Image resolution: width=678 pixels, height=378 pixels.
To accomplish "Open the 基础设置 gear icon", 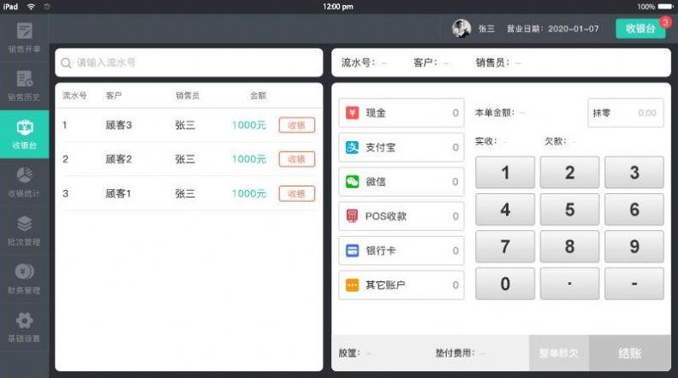I will 25,320.
